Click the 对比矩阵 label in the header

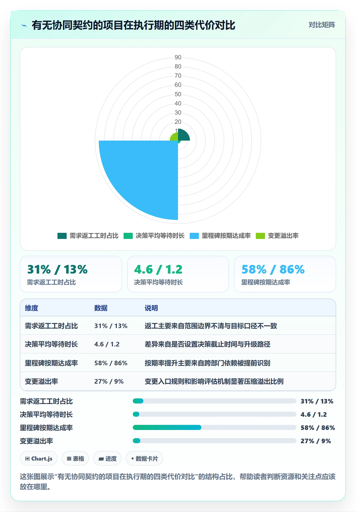[322, 25]
